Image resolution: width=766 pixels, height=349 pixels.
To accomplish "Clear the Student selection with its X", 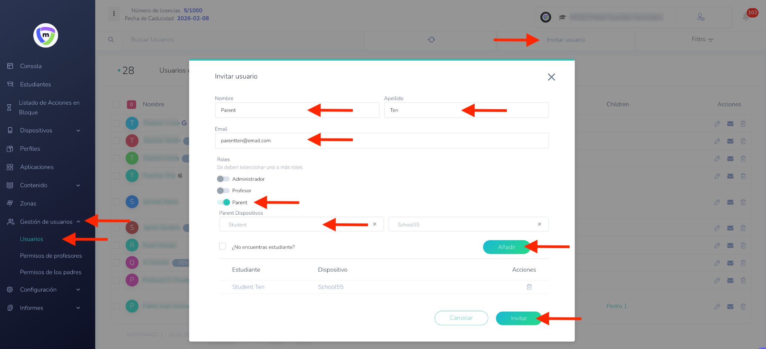I will click(x=374, y=224).
